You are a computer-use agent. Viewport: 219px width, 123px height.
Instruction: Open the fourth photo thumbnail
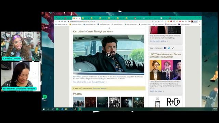pos(114,102)
